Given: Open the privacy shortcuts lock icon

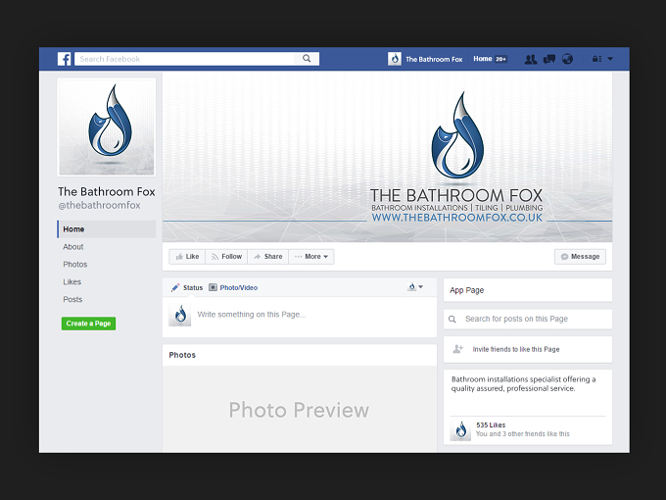Looking at the screenshot, I should tap(596, 59).
